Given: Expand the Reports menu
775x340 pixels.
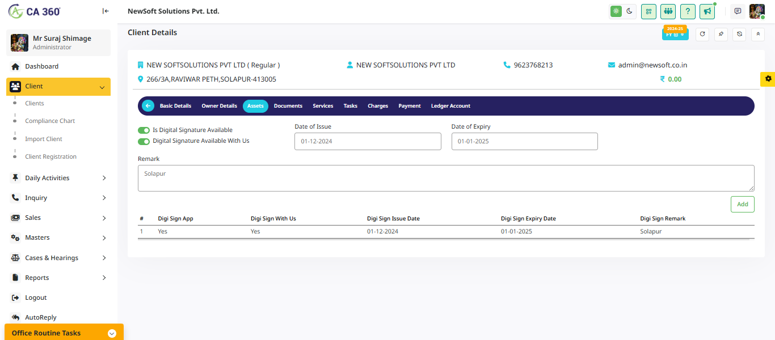Looking at the screenshot, I should click(x=58, y=278).
